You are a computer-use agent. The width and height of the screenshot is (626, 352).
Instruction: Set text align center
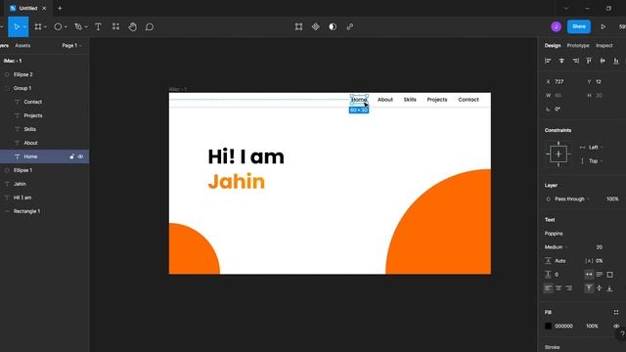(559, 287)
